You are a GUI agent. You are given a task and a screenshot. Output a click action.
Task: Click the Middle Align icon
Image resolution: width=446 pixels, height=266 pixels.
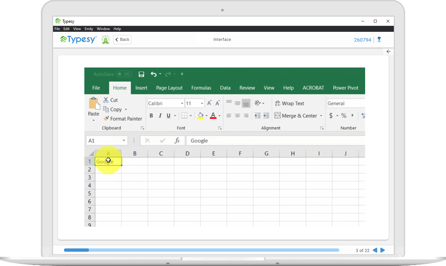[x=237, y=103]
